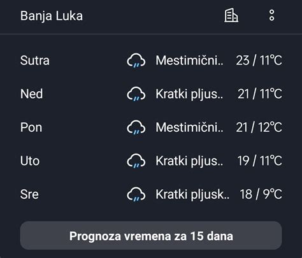The image size is (302, 258).
Task: Select the Sre day label
Action: pos(29,194)
